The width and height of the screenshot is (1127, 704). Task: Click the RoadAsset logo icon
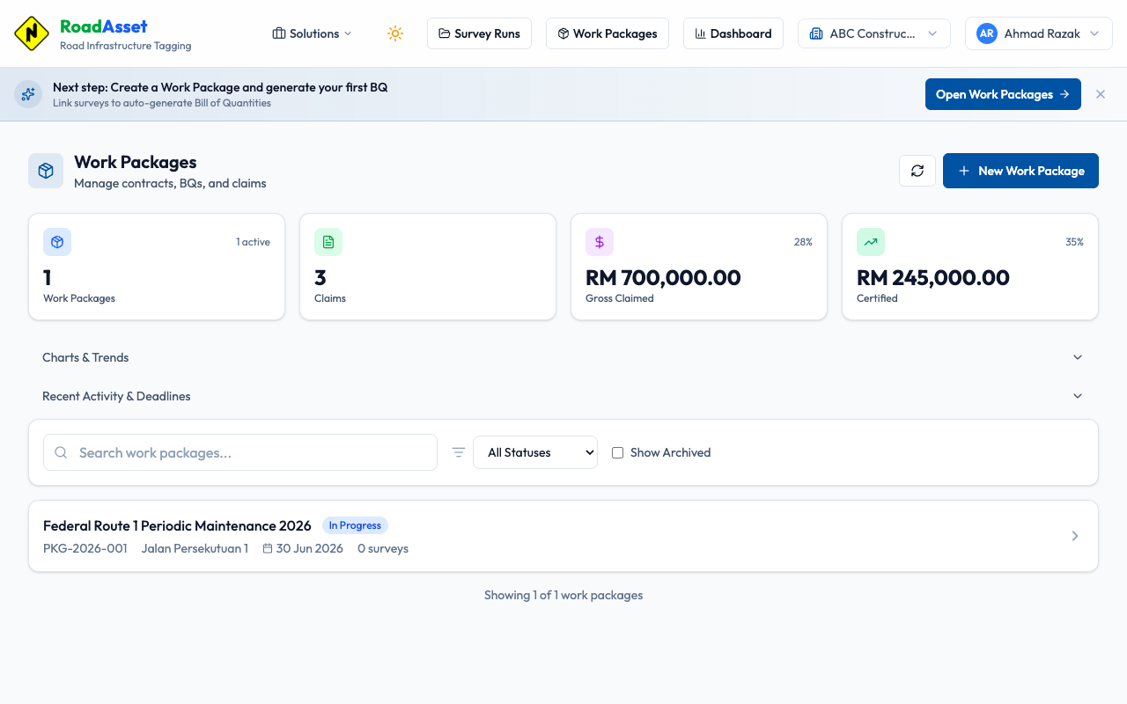pyautogui.click(x=32, y=33)
